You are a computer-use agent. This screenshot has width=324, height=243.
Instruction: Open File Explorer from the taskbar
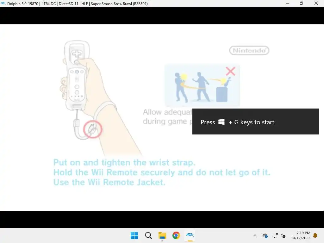pos(162,235)
